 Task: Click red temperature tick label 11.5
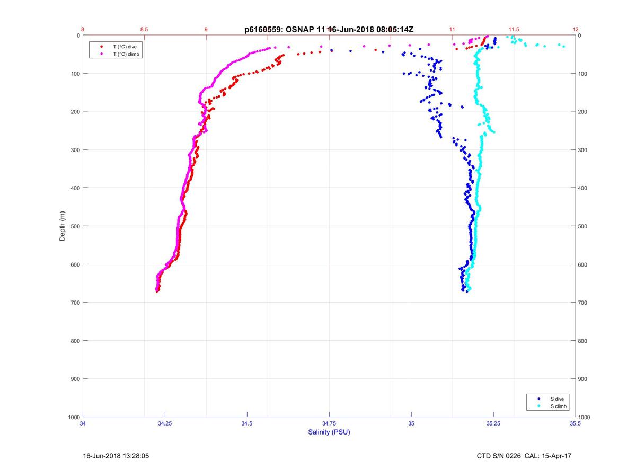point(514,29)
